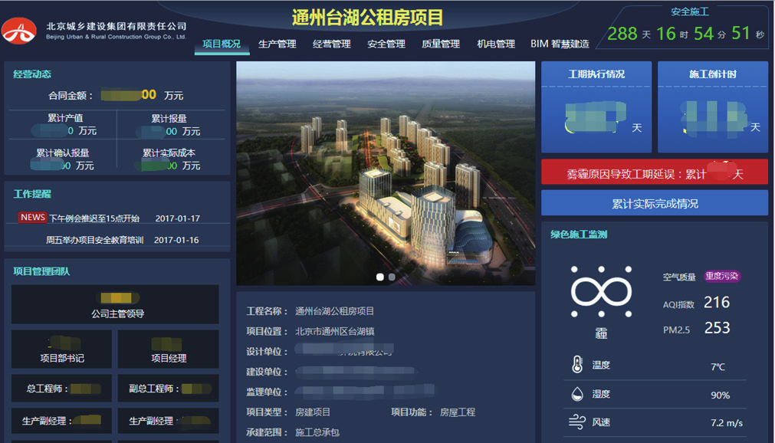
Task: Click the Beijing Urban Construction Group logo
Action: click(x=19, y=31)
